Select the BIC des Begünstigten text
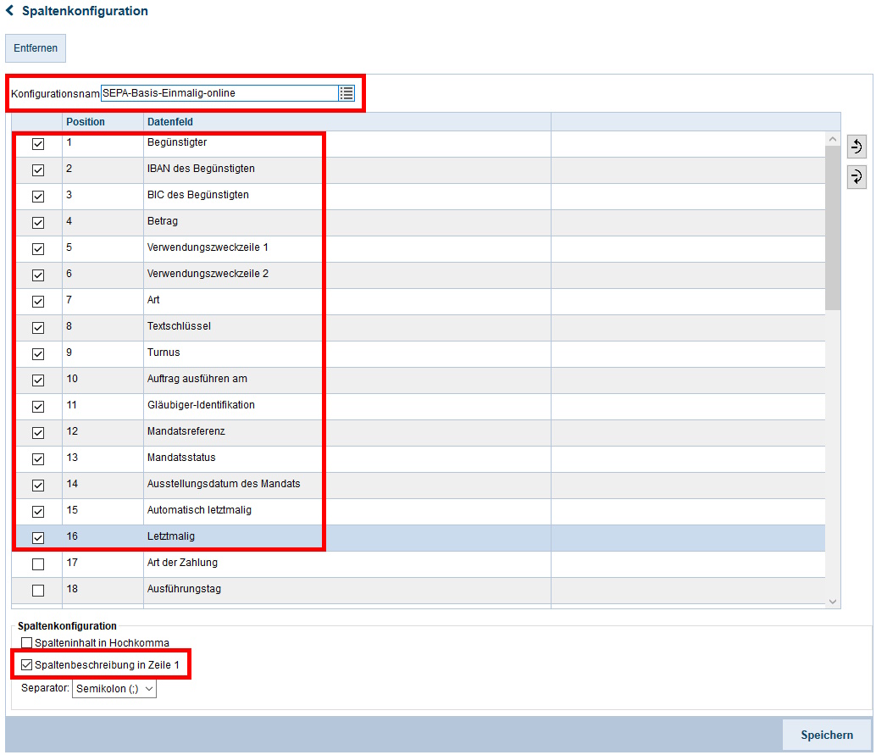The width and height of the screenshot is (876, 755). [x=198, y=195]
